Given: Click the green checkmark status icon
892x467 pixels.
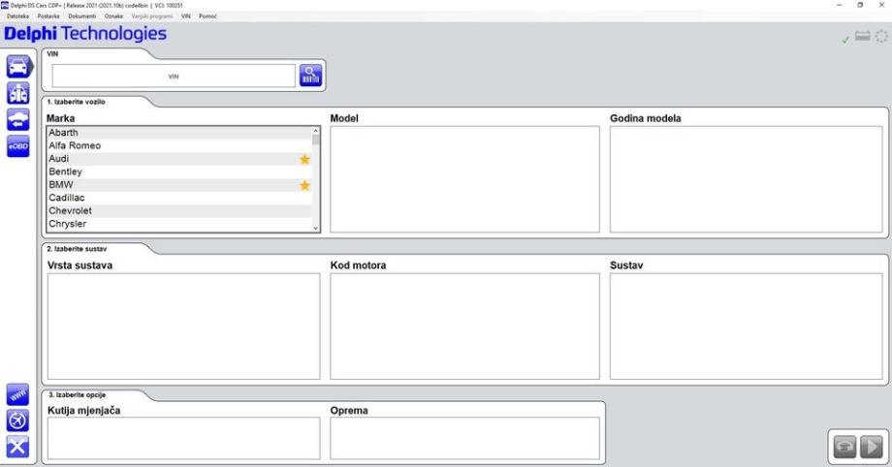Looking at the screenshot, I should tap(845, 40).
